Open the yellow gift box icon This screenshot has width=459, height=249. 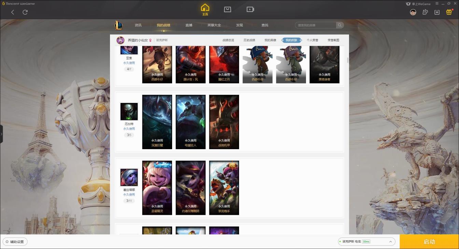click(x=449, y=12)
